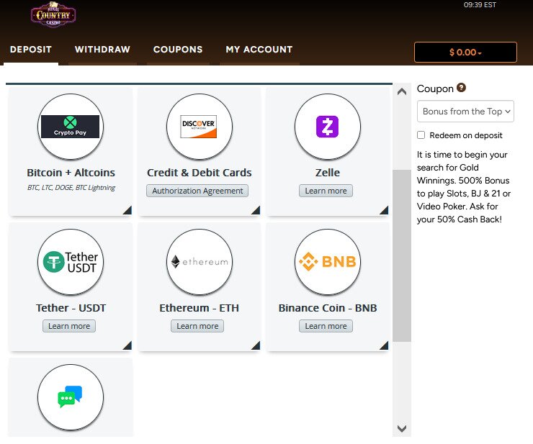Click the Tether - USDT title
Screen dimensions: 533x444
[x=71, y=308]
